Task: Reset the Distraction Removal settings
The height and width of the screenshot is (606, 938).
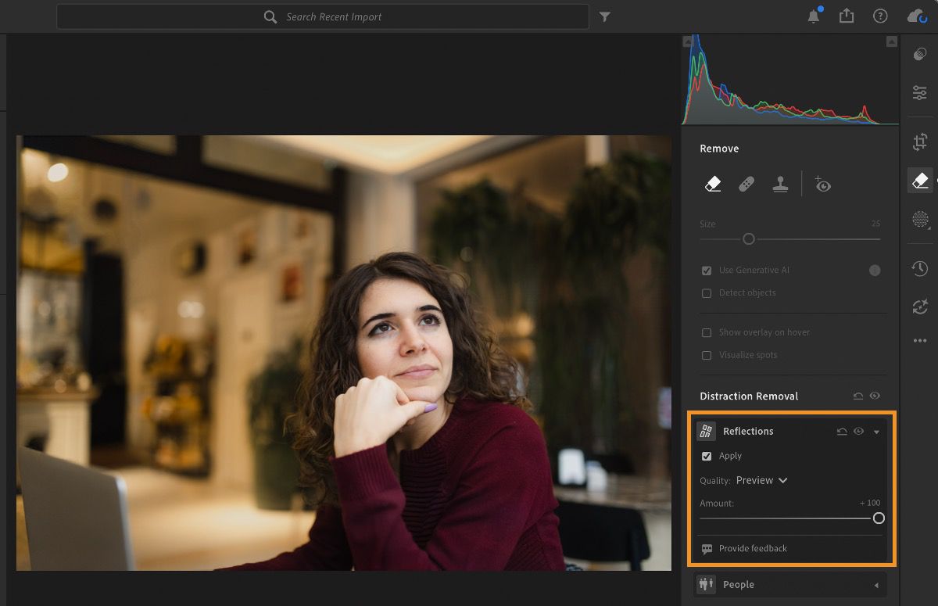Action: click(858, 396)
